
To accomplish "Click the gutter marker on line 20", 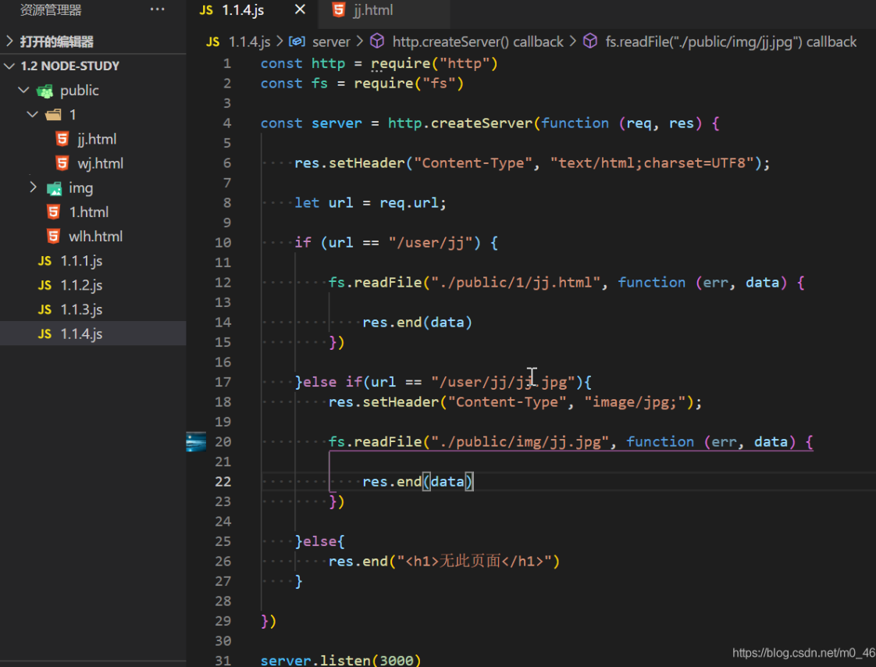I will [x=196, y=442].
